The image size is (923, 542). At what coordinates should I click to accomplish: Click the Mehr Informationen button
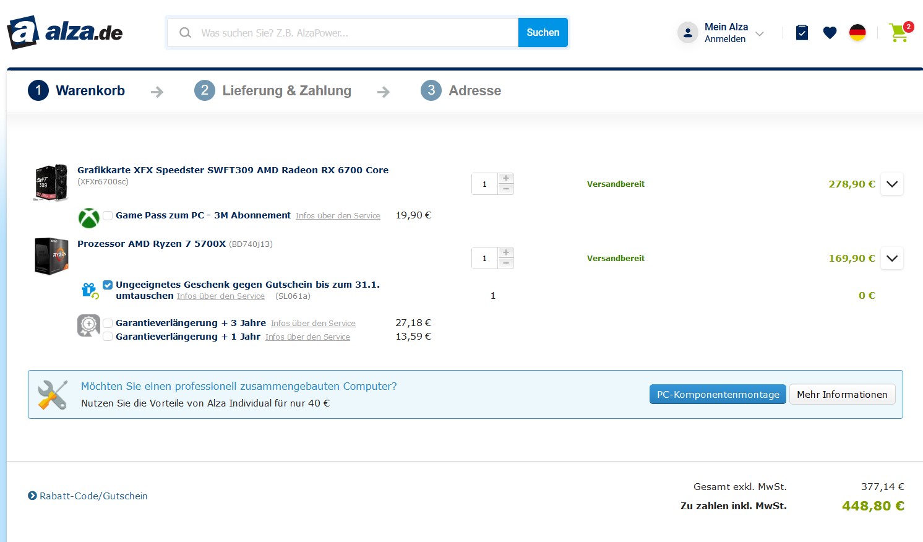coord(842,394)
